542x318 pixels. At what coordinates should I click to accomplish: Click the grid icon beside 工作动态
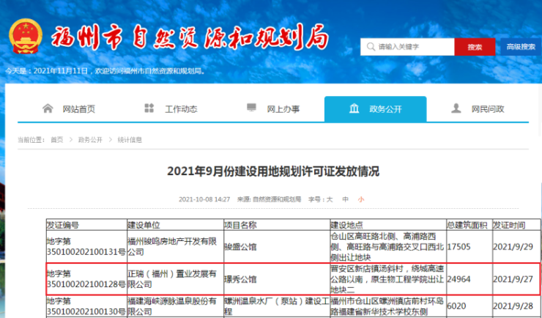click(149, 108)
